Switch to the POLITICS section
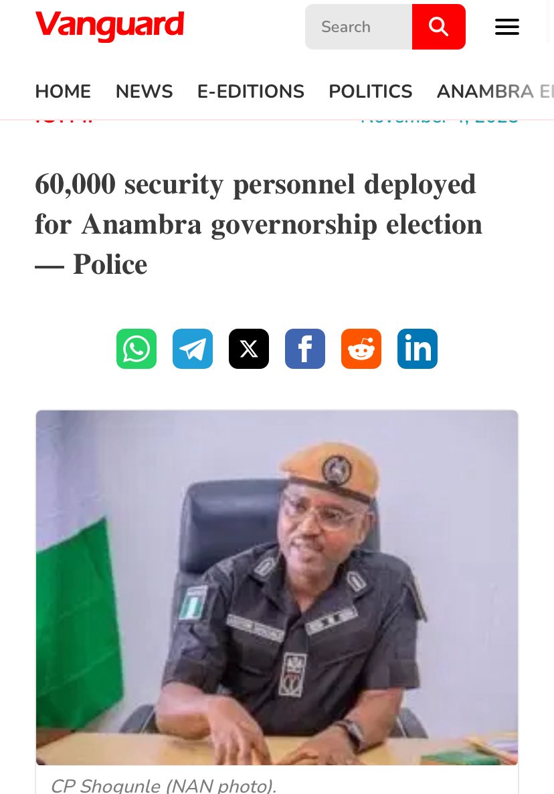Image resolution: width=554 pixels, height=794 pixels. tap(370, 92)
